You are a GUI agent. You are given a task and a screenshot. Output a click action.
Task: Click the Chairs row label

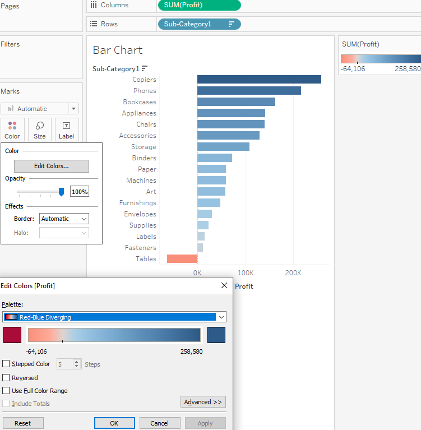(x=146, y=124)
